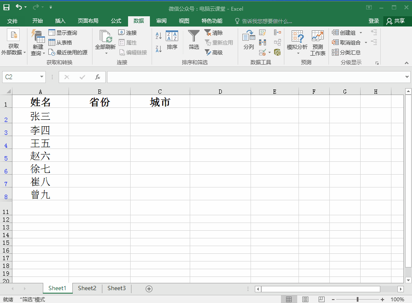Click the Save icon in quick access toolbar
The height and width of the screenshot is (303, 412).
tap(6, 7)
